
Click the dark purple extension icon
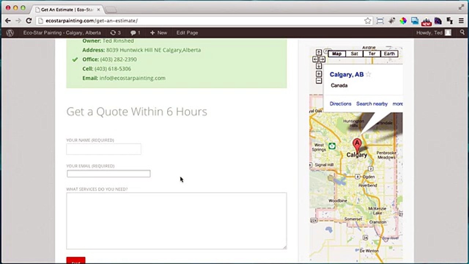pyautogui.click(x=438, y=21)
